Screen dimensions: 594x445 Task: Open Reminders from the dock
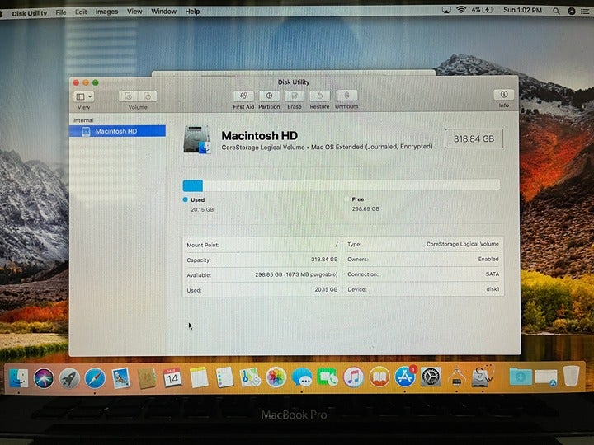tap(224, 377)
